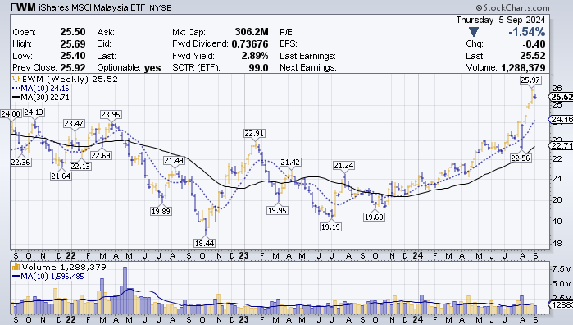Click the Volume value 1,288,379 in header

coord(523,67)
